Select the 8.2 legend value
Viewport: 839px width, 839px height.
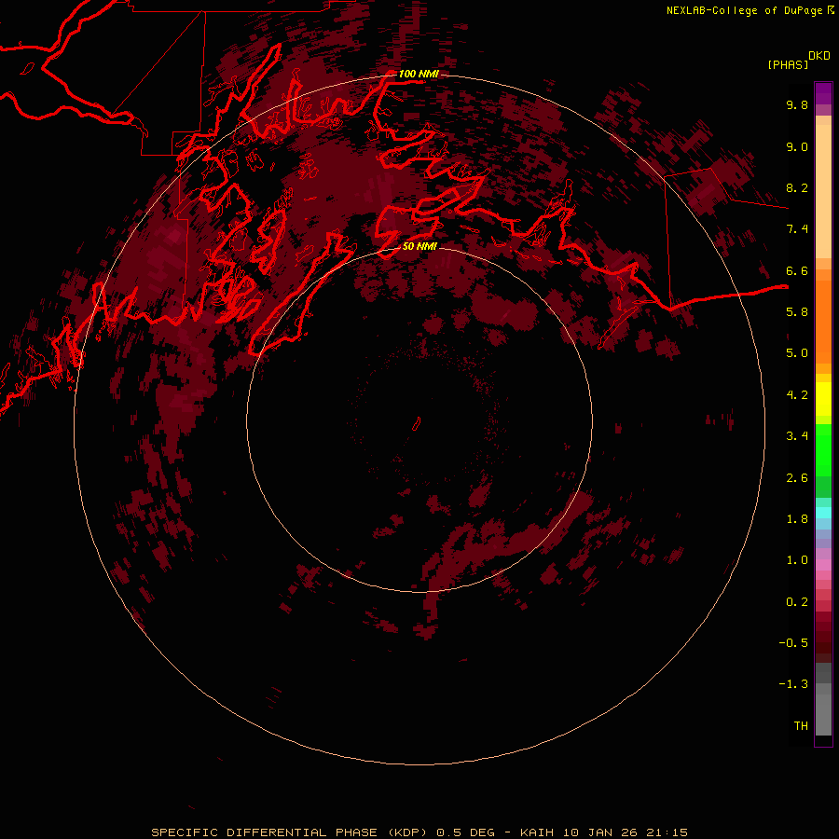[x=797, y=187]
